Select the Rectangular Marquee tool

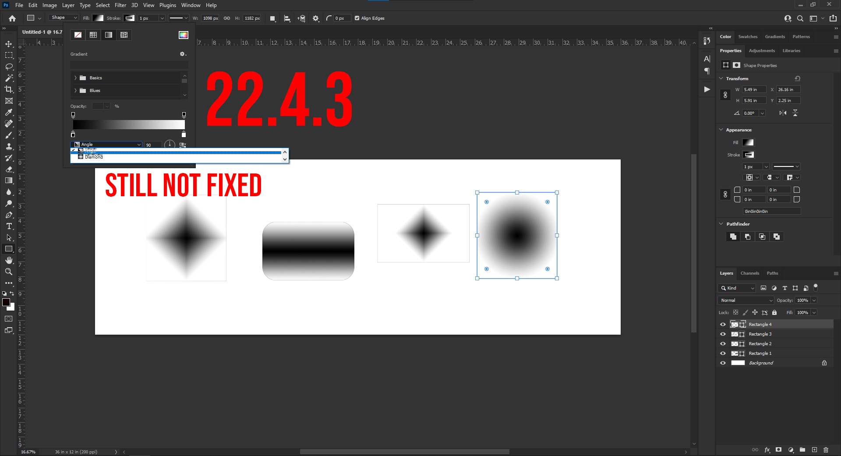(x=9, y=55)
